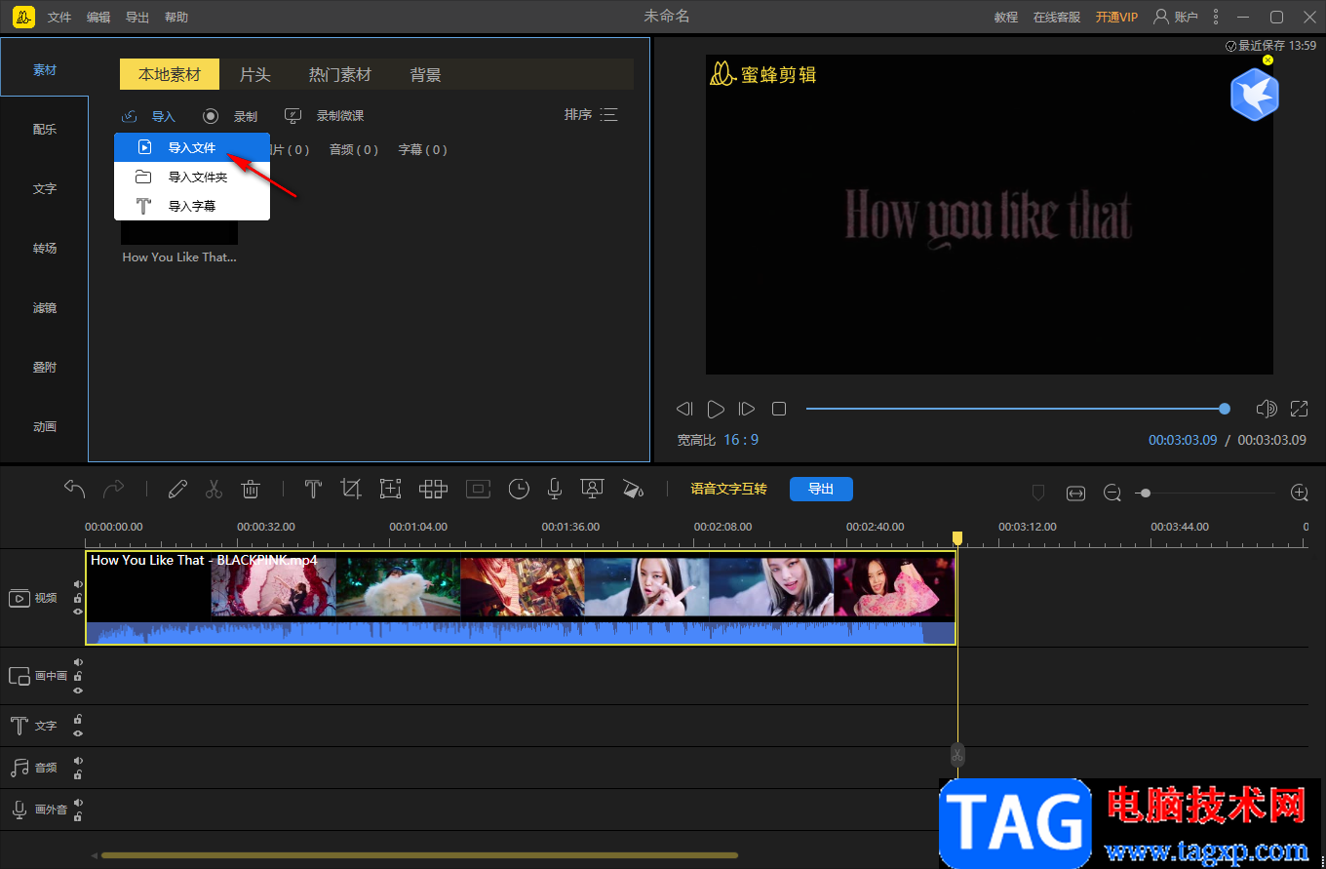Open the text tool in the timeline toolbar
1326x869 pixels.
313,489
